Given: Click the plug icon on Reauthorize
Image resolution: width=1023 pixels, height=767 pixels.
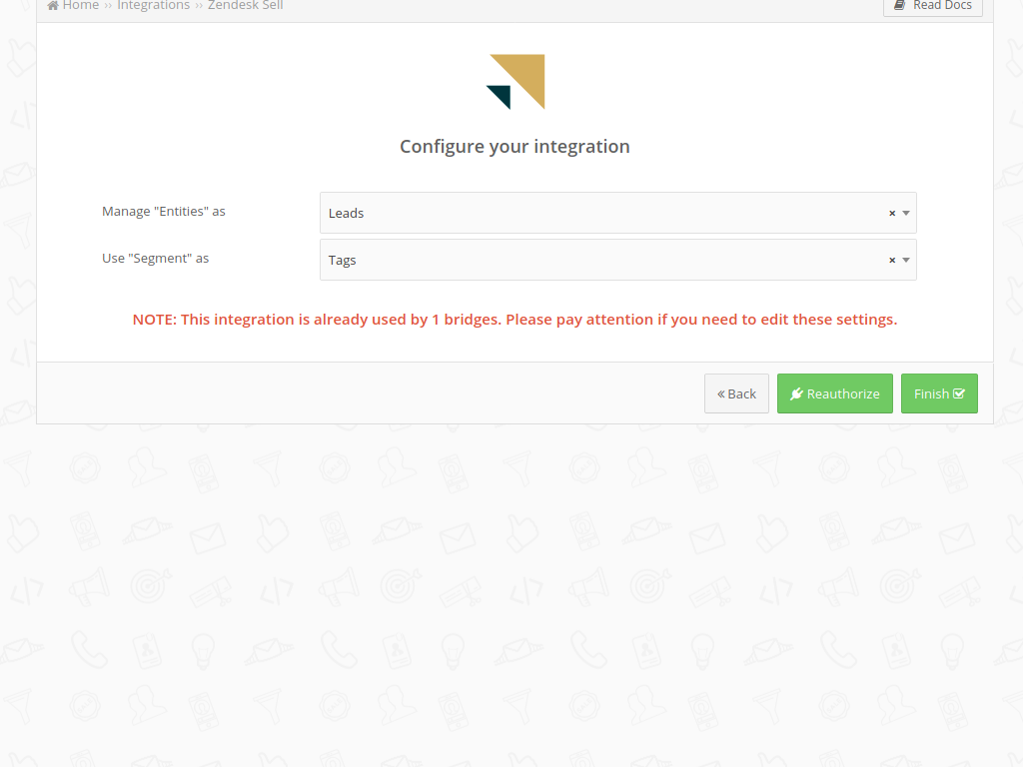Looking at the screenshot, I should coord(796,394).
